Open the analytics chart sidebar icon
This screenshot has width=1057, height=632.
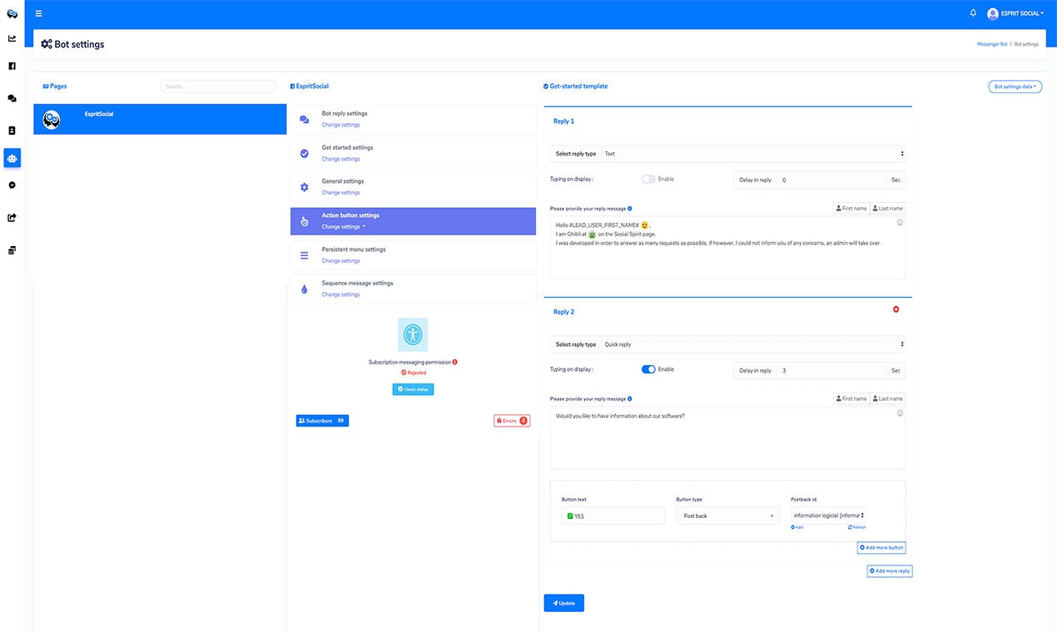[x=12, y=38]
